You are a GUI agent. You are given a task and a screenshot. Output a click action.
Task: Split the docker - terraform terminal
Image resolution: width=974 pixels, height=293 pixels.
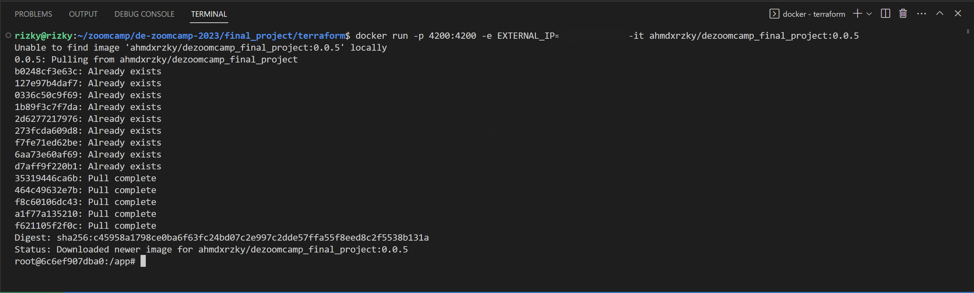coord(885,13)
